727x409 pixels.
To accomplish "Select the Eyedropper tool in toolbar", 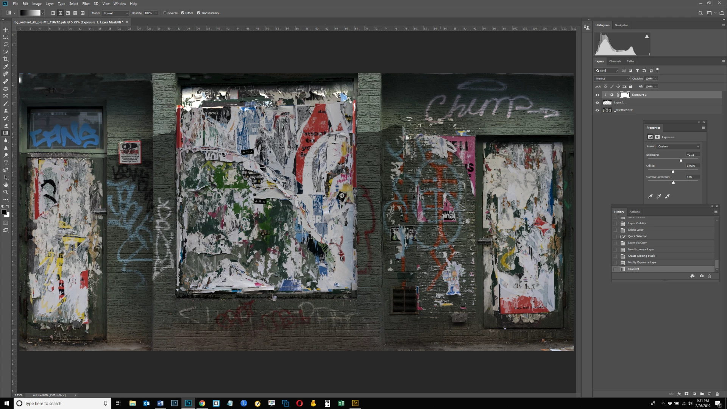I will coord(6,67).
